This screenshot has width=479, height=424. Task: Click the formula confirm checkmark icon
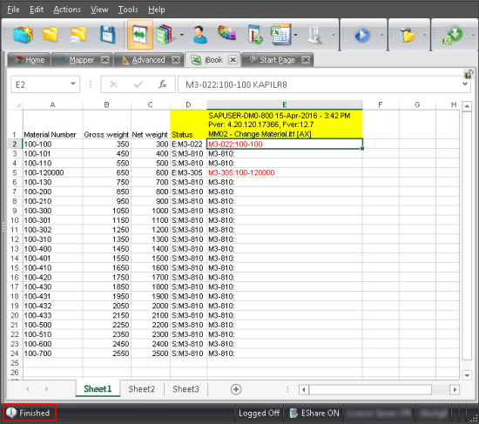pyautogui.click(x=138, y=84)
